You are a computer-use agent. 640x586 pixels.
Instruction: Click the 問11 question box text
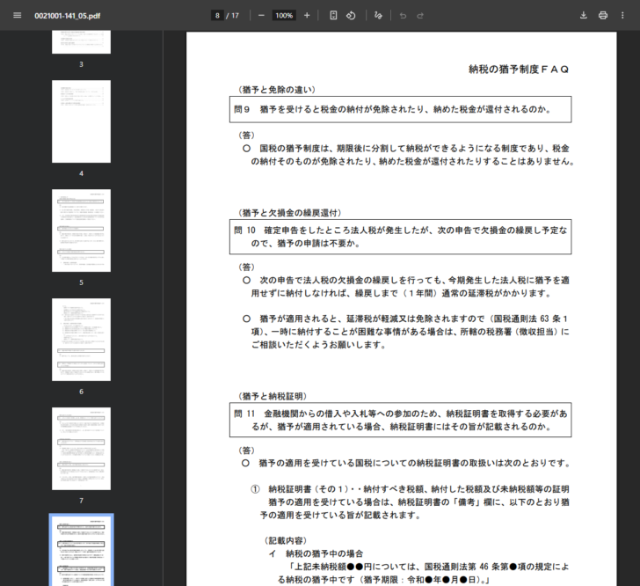(400, 420)
